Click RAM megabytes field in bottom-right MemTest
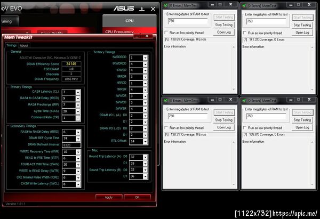The image size is (320, 219). click(x=266, y=116)
